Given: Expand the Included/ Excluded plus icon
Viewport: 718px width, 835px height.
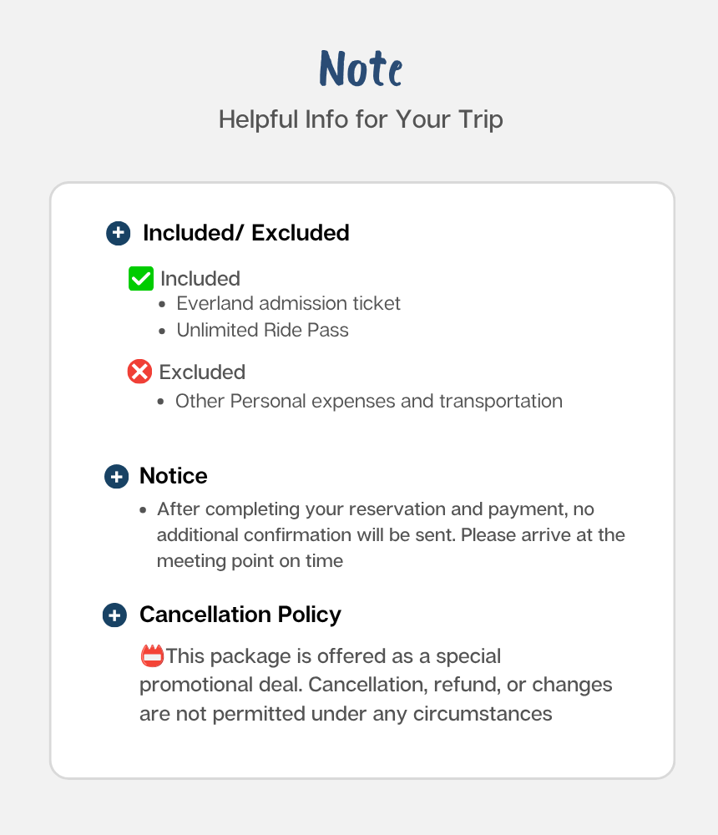Looking at the screenshot, I should pos(119,233).
